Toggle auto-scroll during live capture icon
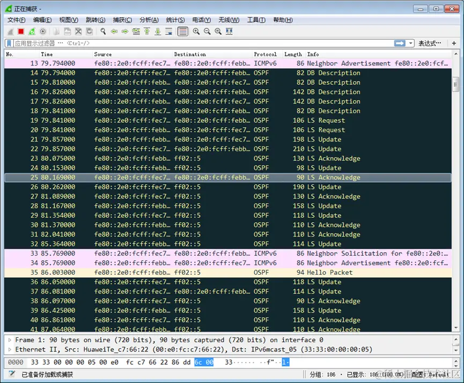The image size is (464, 383). tap(169, 31)
